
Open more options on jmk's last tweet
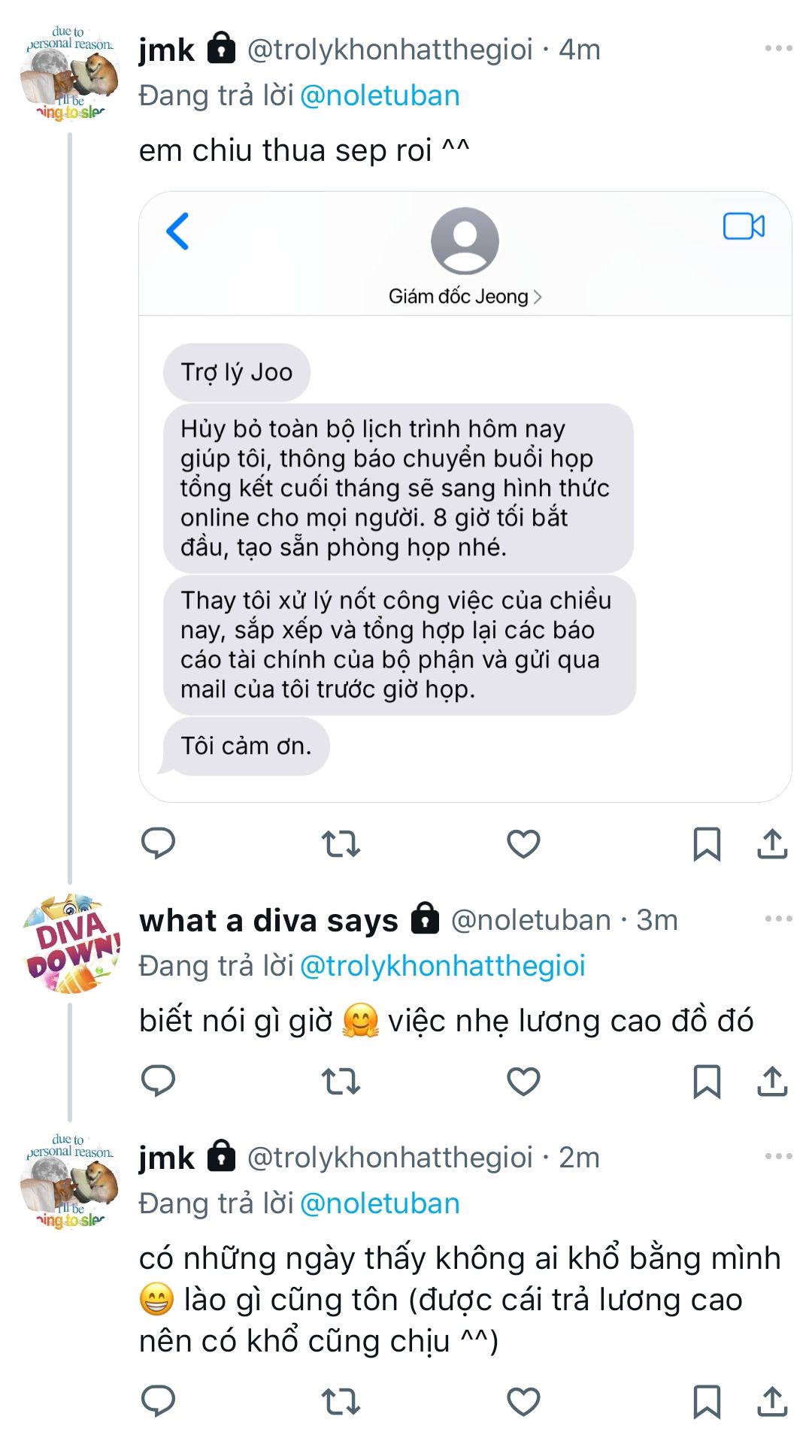[778, 1156]
